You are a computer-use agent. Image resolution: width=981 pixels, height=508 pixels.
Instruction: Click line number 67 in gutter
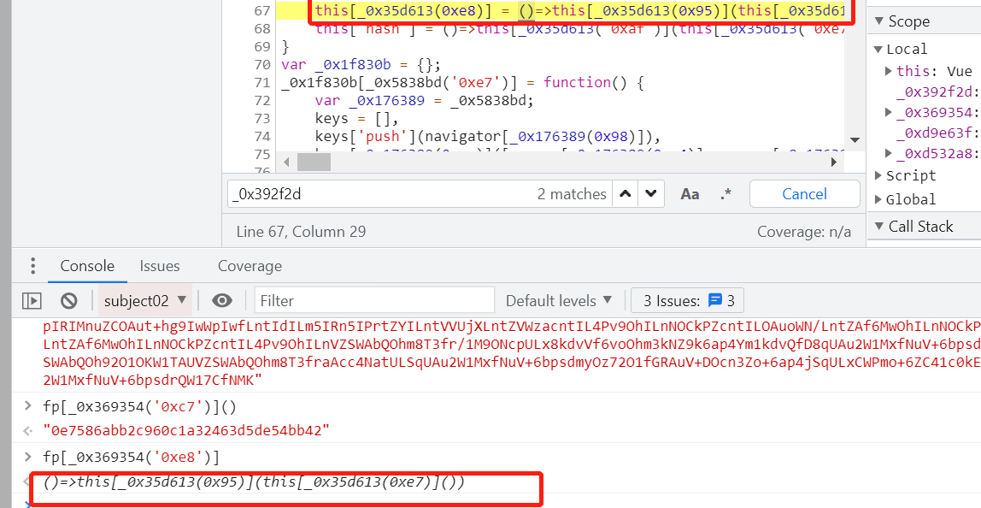pos(263,10)
